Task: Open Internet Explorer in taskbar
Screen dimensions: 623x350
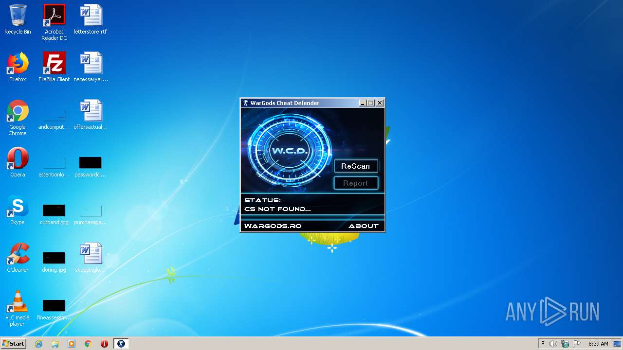Action: [38, 344]
